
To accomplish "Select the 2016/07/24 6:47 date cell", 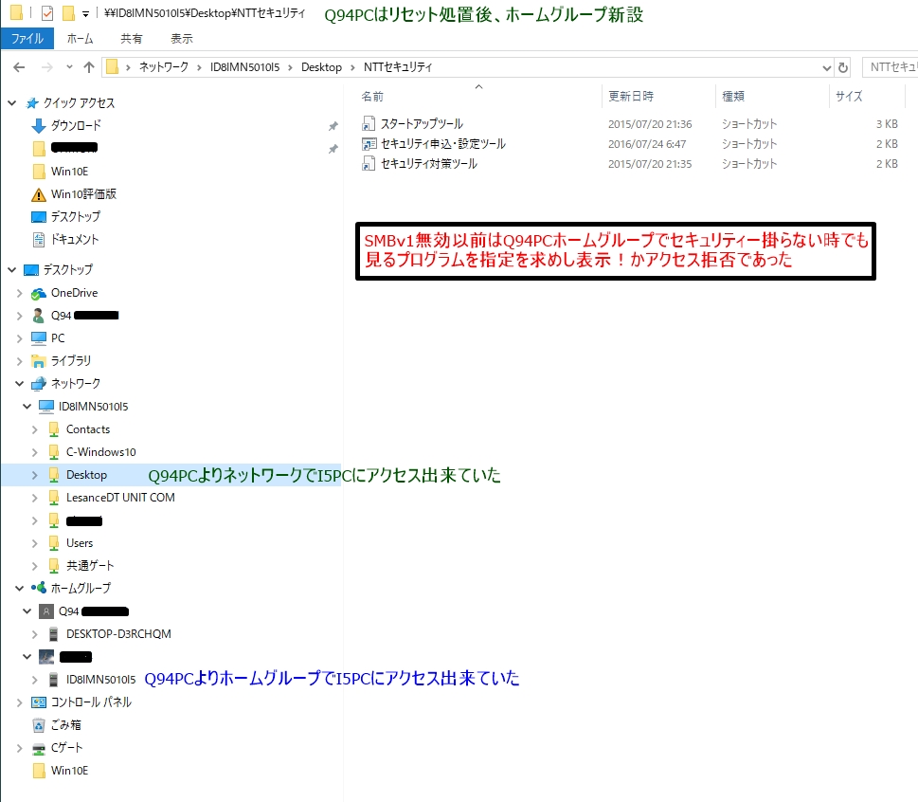I will tap(646, 144).
